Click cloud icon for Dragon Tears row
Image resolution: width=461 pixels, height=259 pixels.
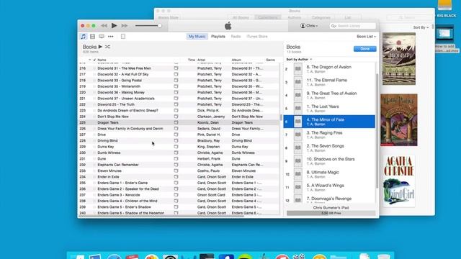point(176,122)
